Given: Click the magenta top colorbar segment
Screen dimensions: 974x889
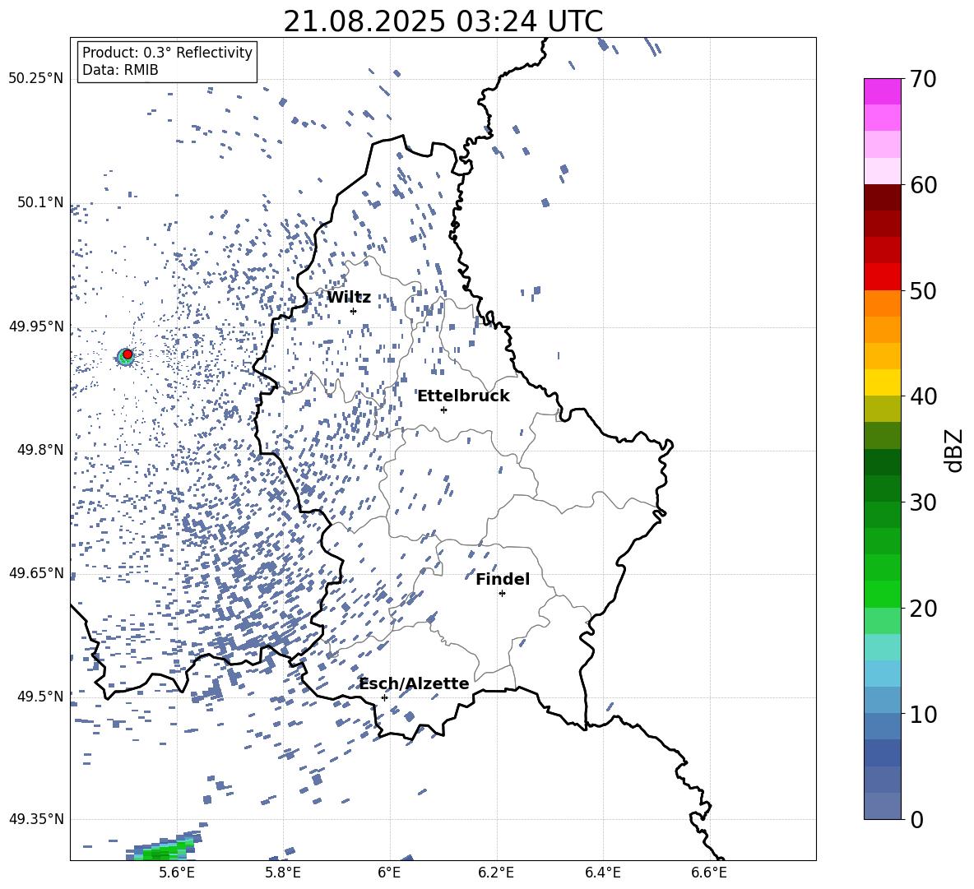Looking at the screenshot, I should coord(882,91).
